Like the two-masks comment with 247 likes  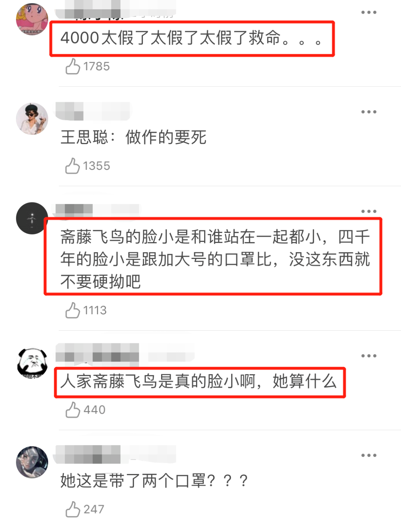click(x=73, y=509)
